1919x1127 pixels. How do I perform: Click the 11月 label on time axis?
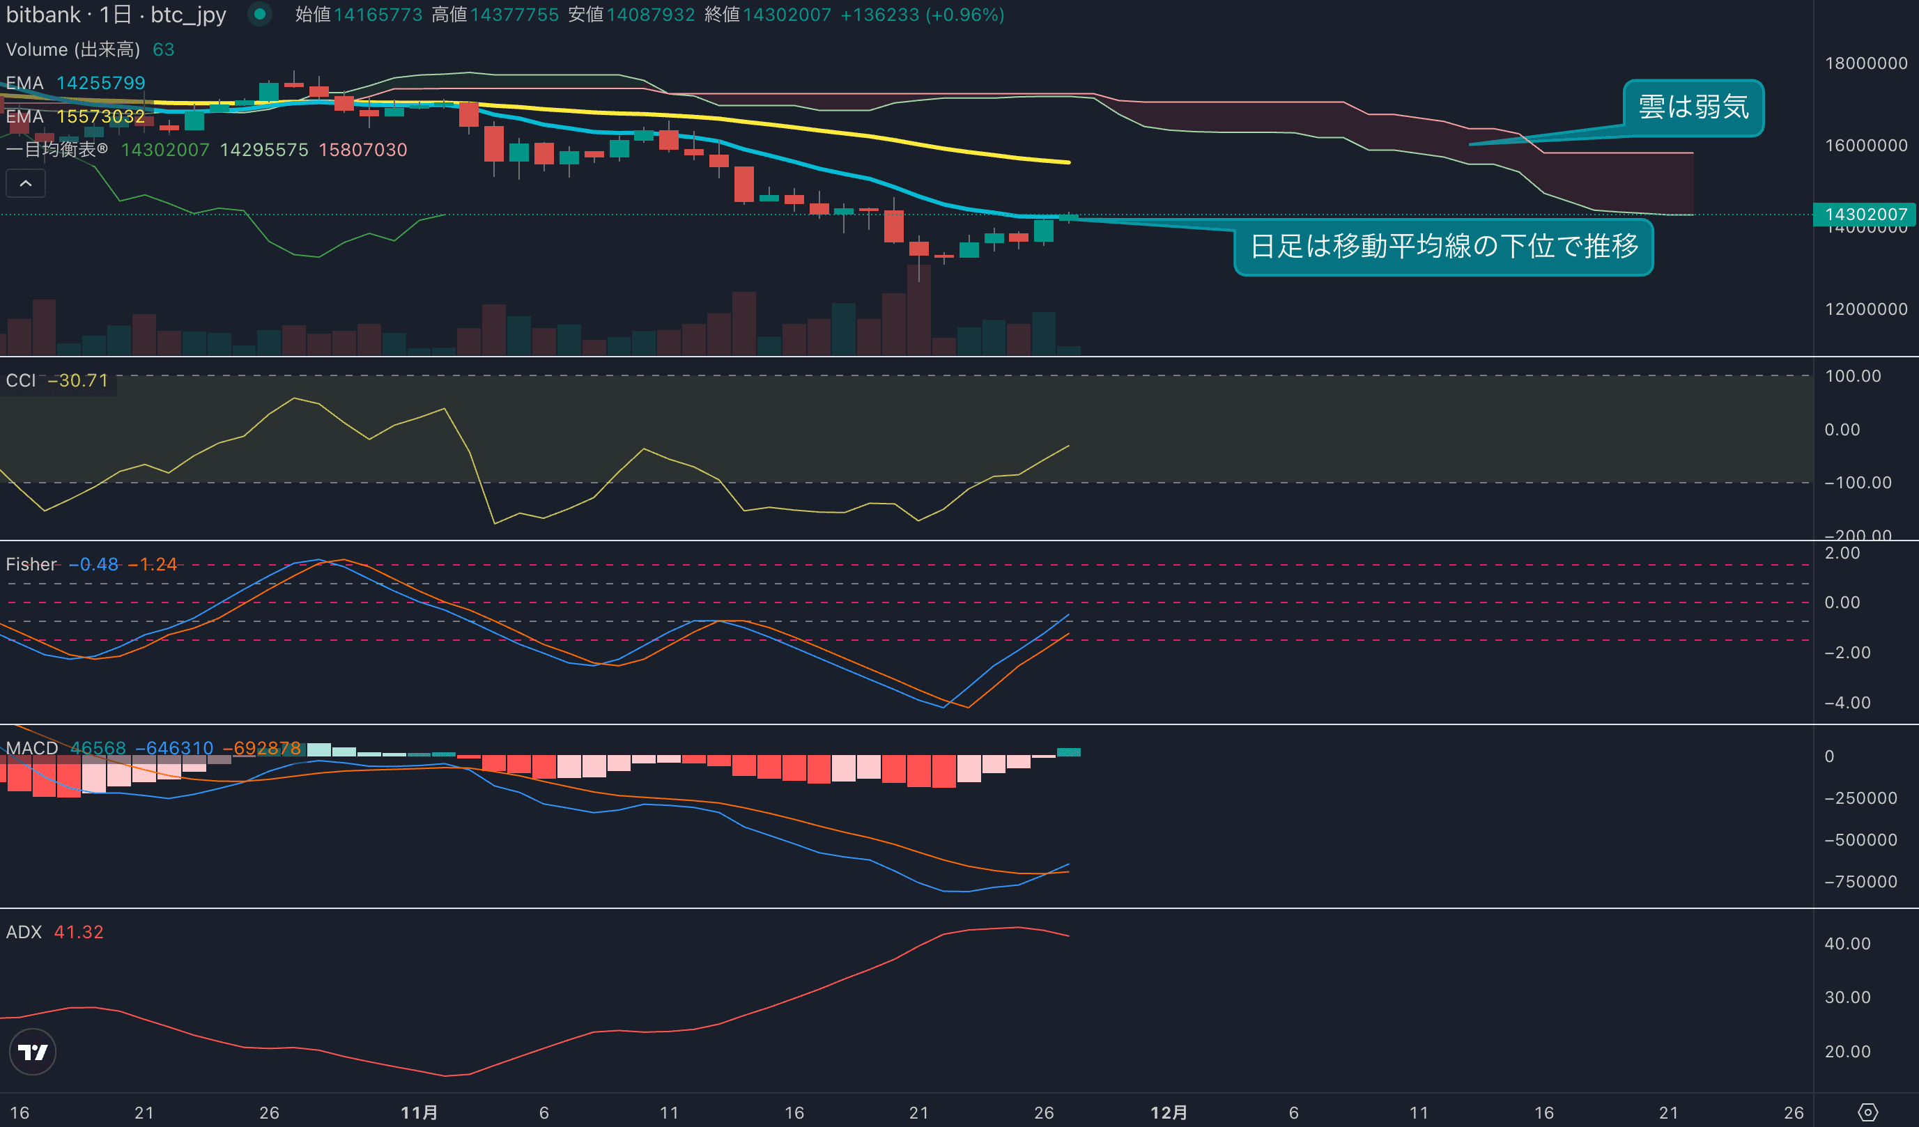pos(419,1112)
